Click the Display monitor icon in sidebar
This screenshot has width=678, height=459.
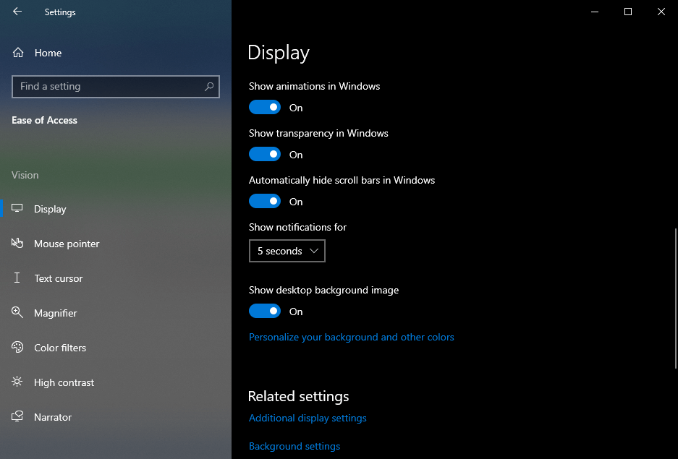[x=17, y=209]
